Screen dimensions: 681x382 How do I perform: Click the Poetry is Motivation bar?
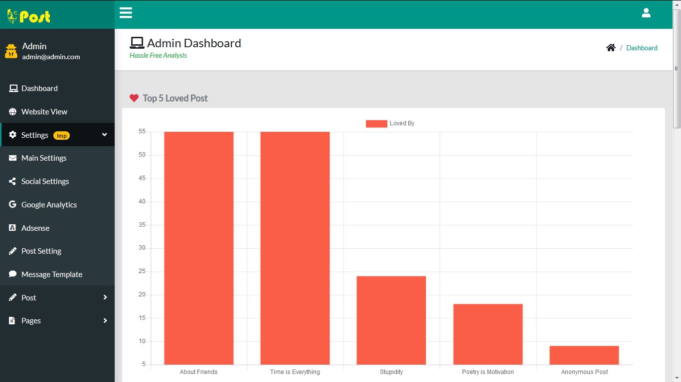(x=488, y=334)
